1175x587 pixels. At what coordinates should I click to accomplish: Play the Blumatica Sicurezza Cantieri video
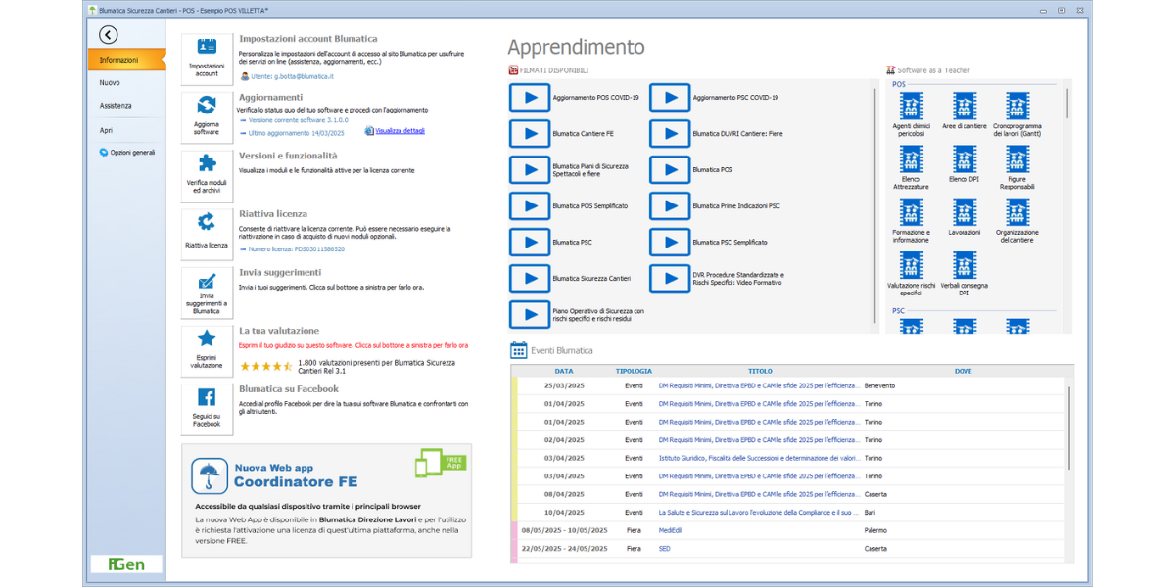coord(530,278)
